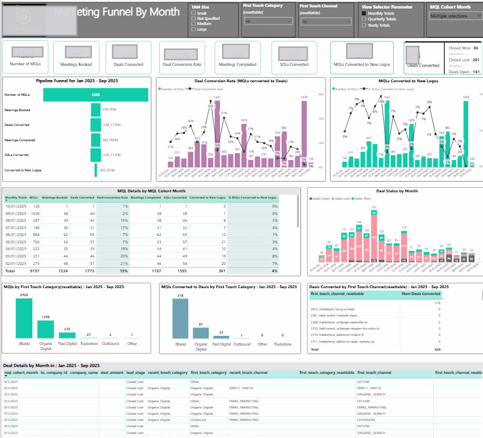Click the 2900 (Blank) bar in MQLs by Category
The height and width of the screenshot is (438, 483).
24,318
